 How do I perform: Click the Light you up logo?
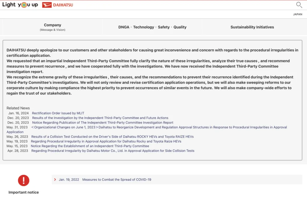pos(20,5)
